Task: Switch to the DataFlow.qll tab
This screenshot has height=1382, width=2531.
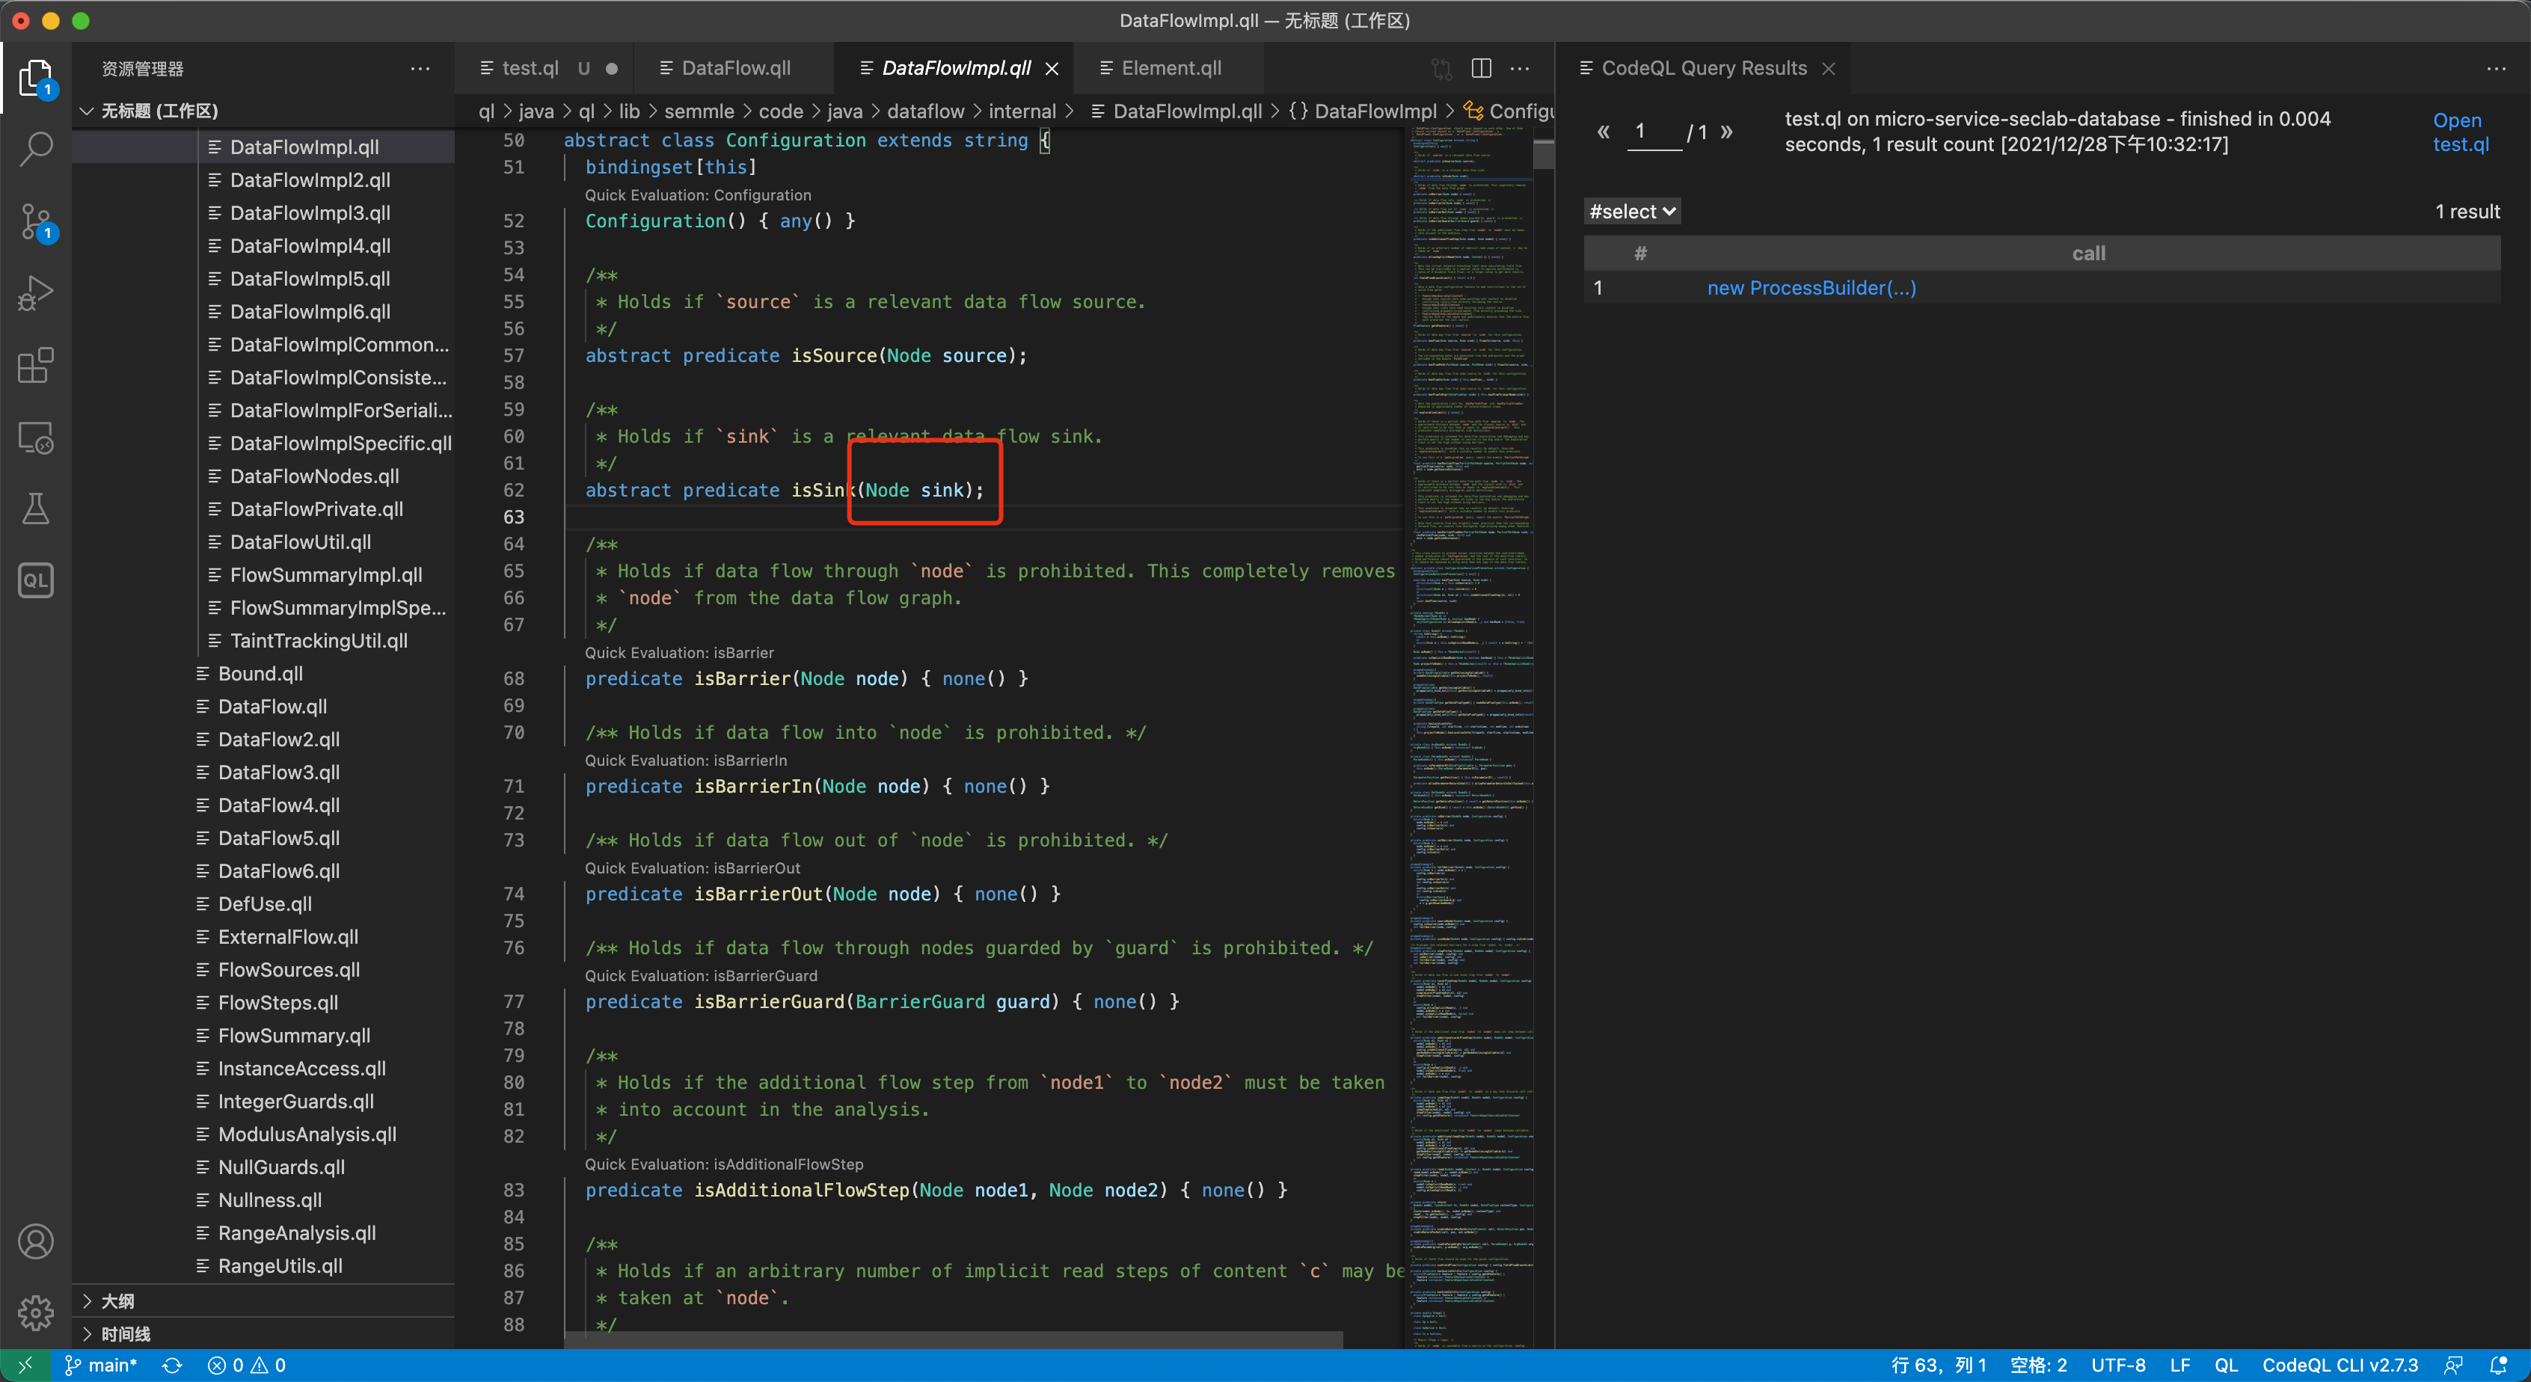Action: 735,68
